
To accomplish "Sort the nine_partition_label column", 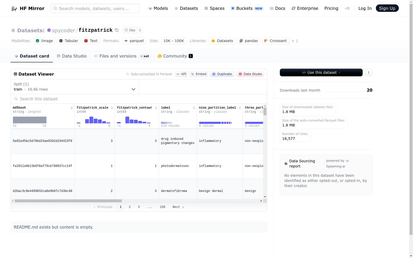I will (240, 108).
